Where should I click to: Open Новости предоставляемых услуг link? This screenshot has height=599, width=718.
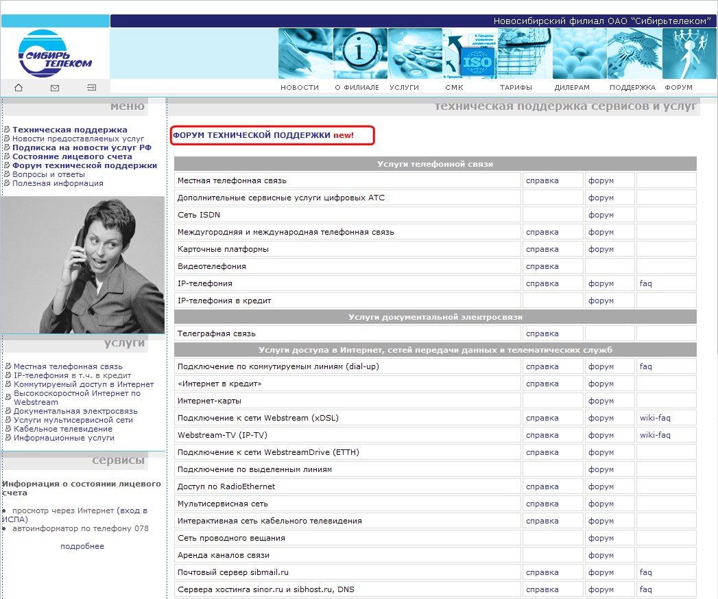coord(78,139)
